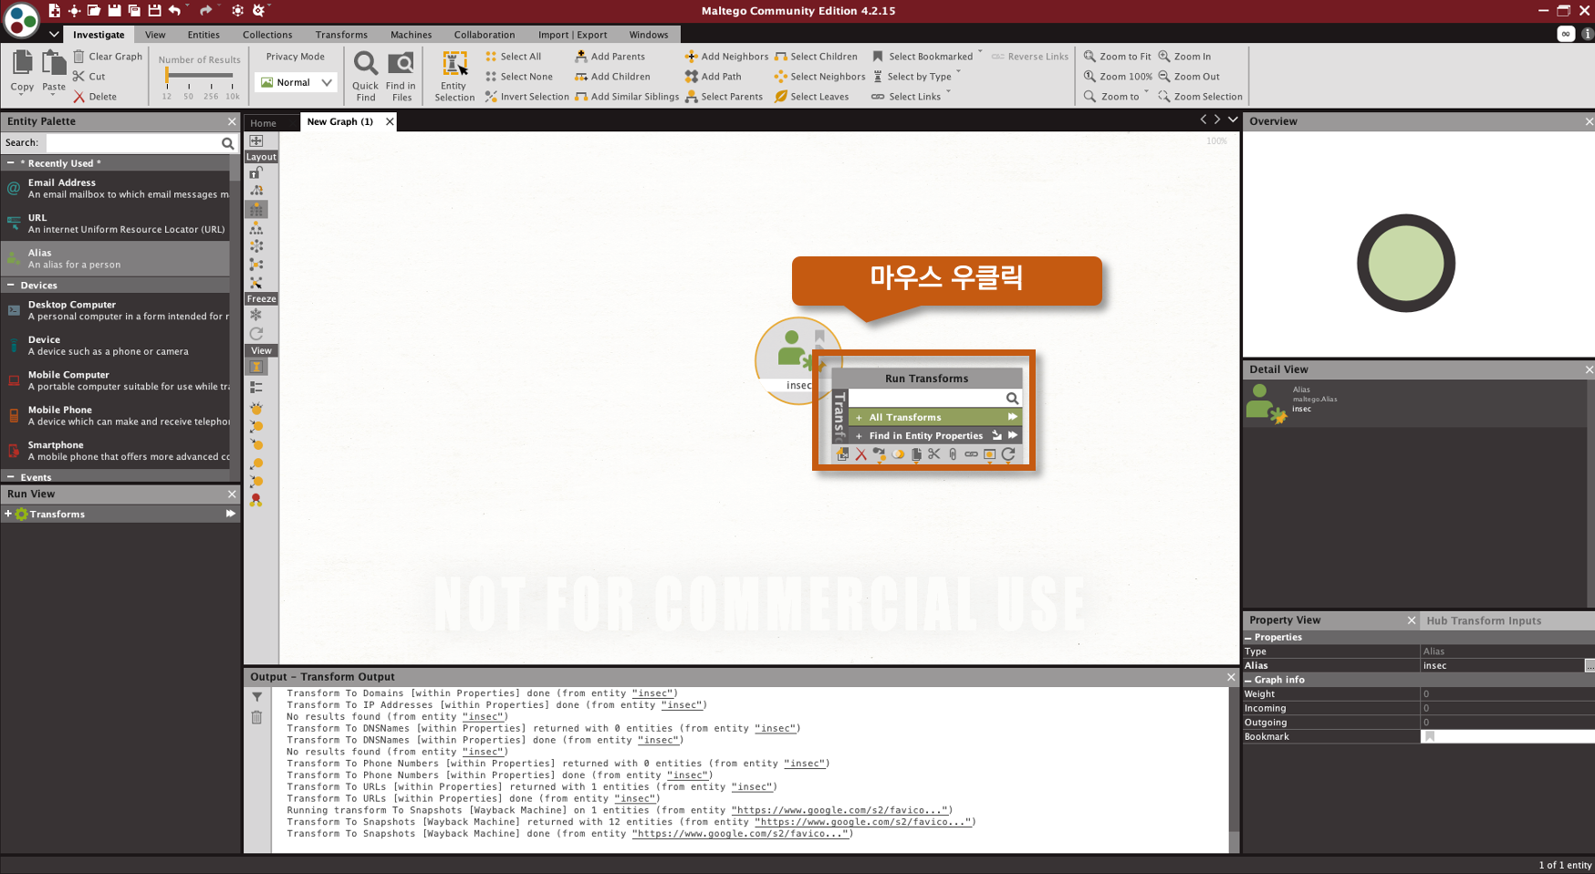This screenshot has width=1595, height=874.
Task: Click Select Bookmarked button
Action: 923,56
